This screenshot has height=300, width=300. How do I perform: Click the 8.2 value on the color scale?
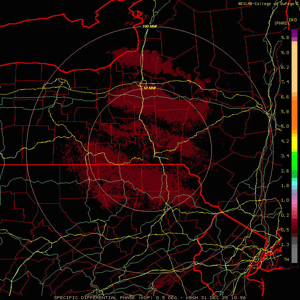[285, 67]
